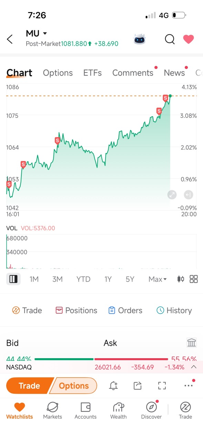Image resolution: width=203 pixels, height=441 pixels.
Task: Open the Max range dropdown
Action: click(x=158, y=279)
